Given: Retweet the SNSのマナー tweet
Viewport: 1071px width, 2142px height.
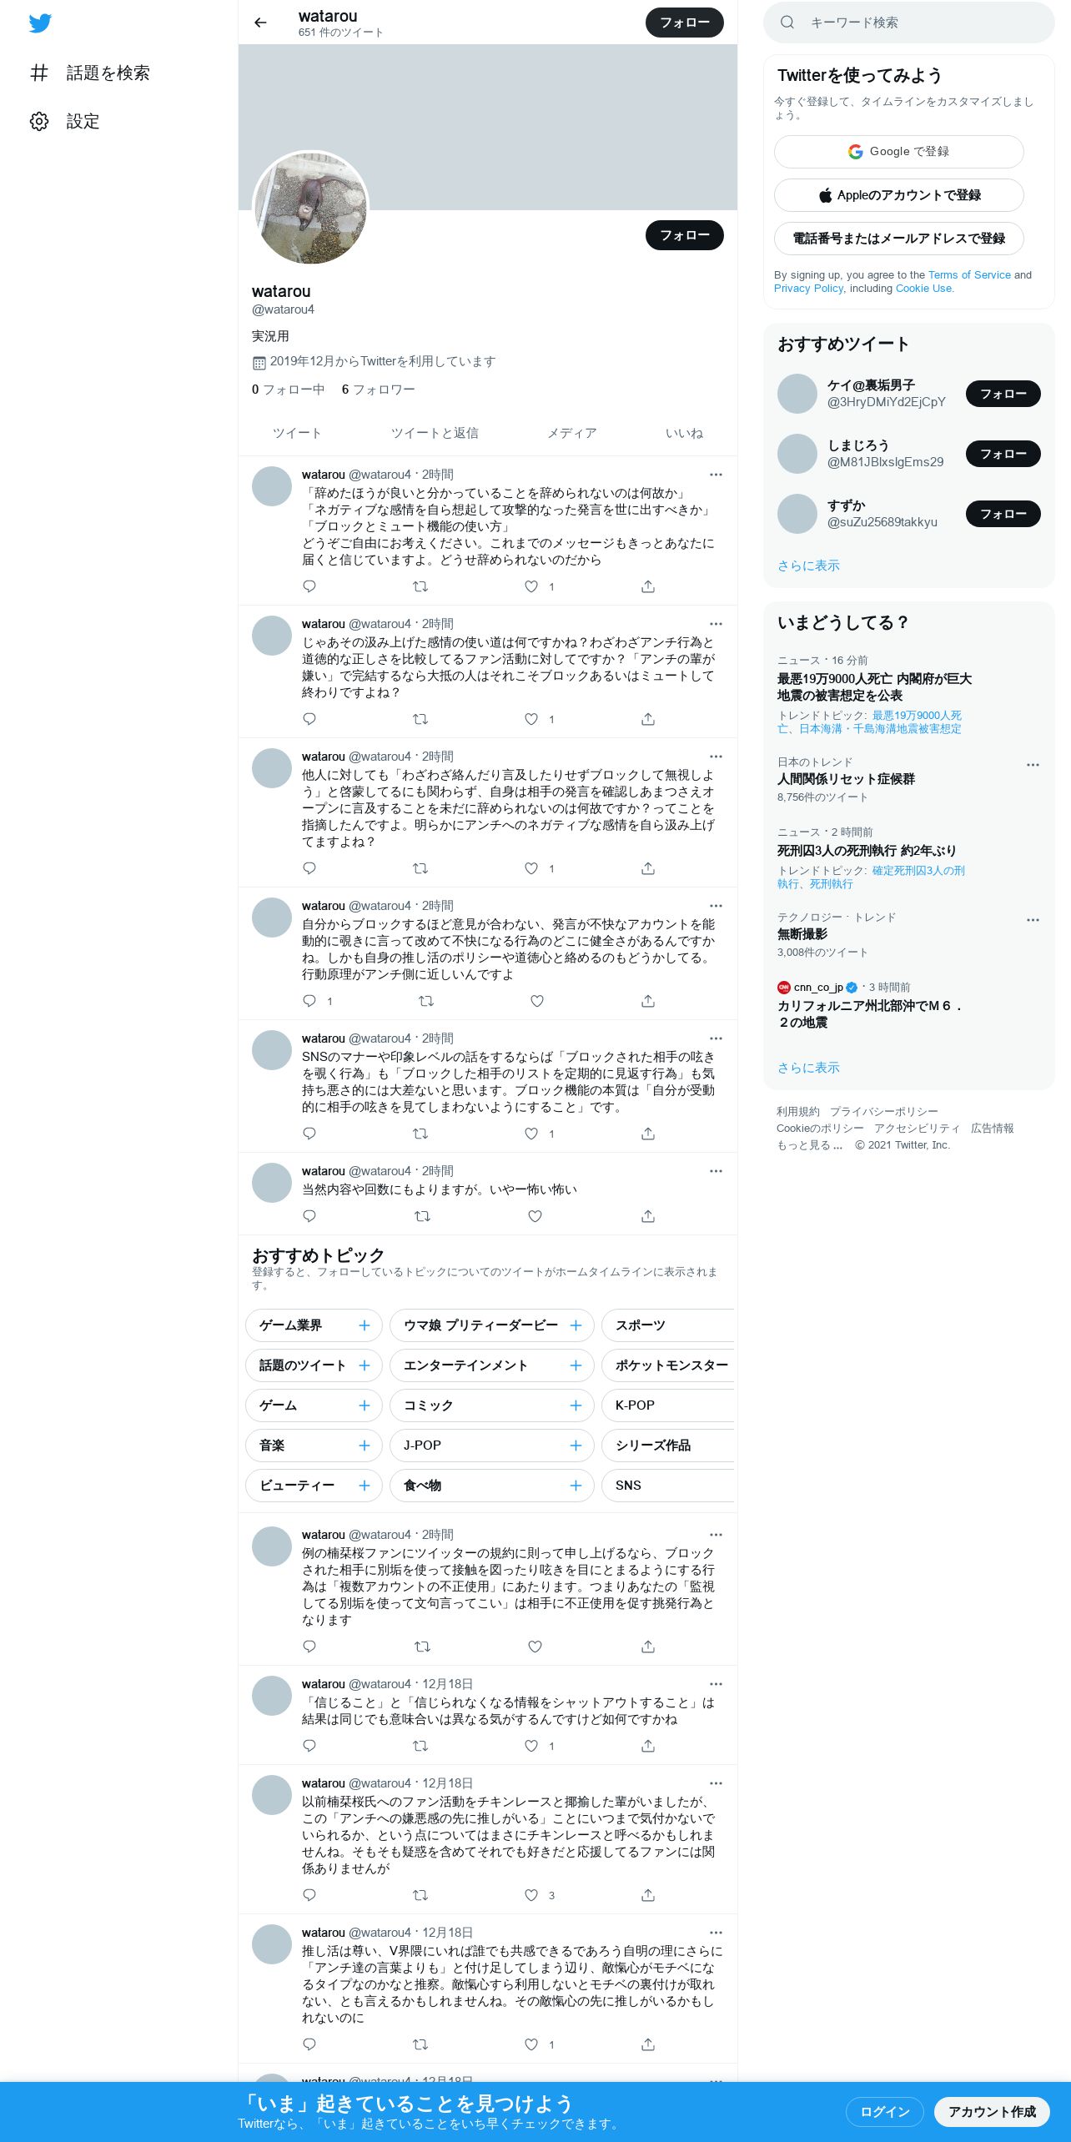Looking at the screenshot, I should click(420, 1134).
